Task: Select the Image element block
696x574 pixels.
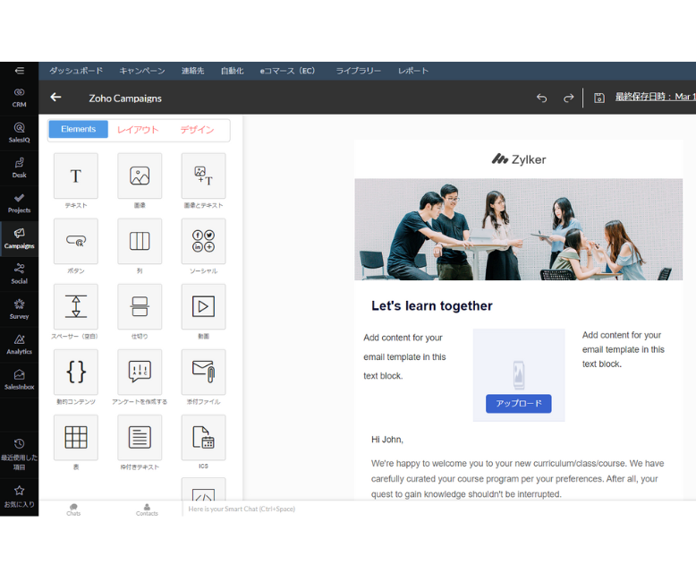Action: click(x=140, y=176)
